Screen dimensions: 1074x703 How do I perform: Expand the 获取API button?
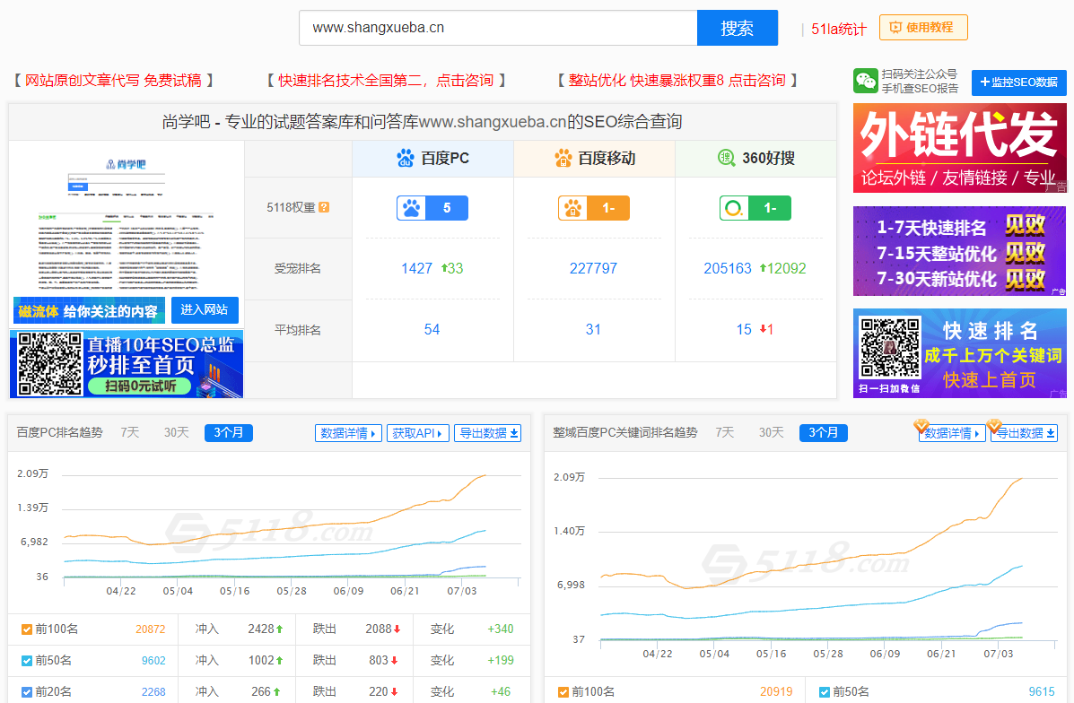pos(417,433)
